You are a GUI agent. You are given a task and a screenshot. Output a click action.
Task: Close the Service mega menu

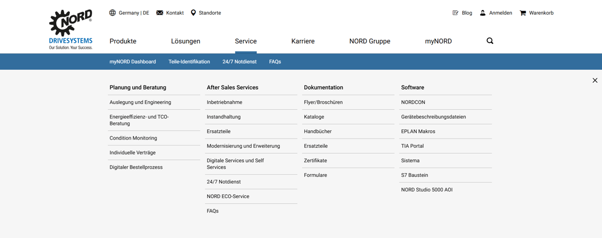594,81
